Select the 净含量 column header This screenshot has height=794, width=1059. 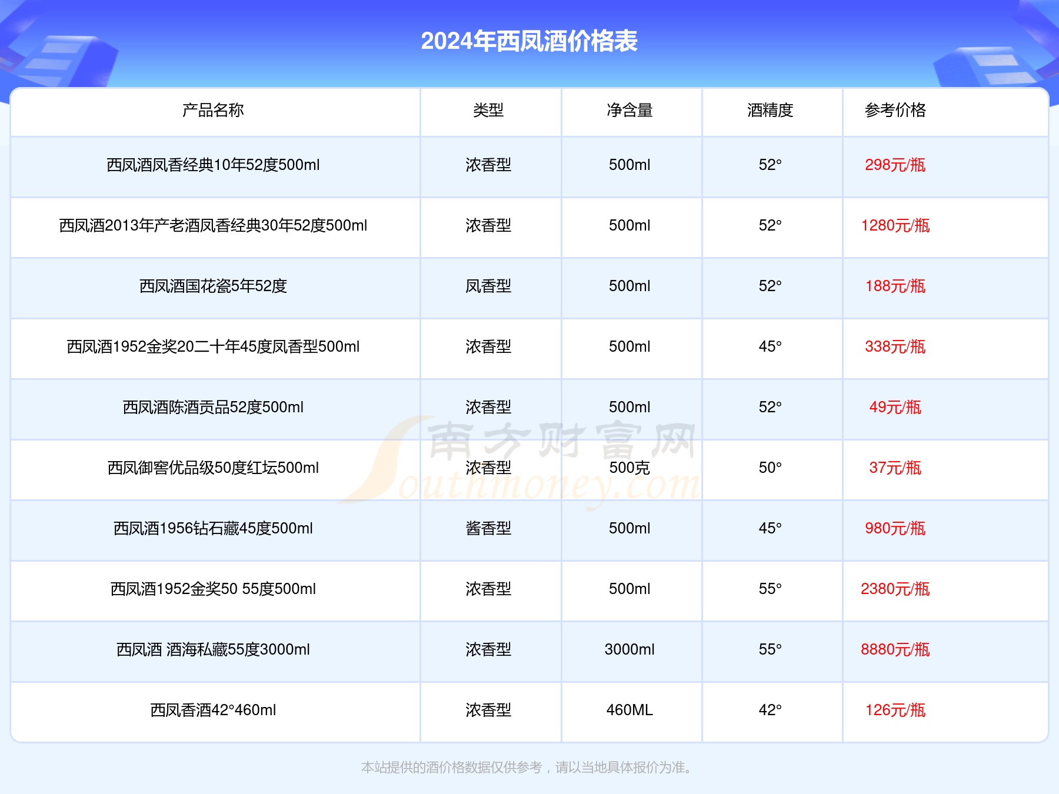tap(630, 110)
